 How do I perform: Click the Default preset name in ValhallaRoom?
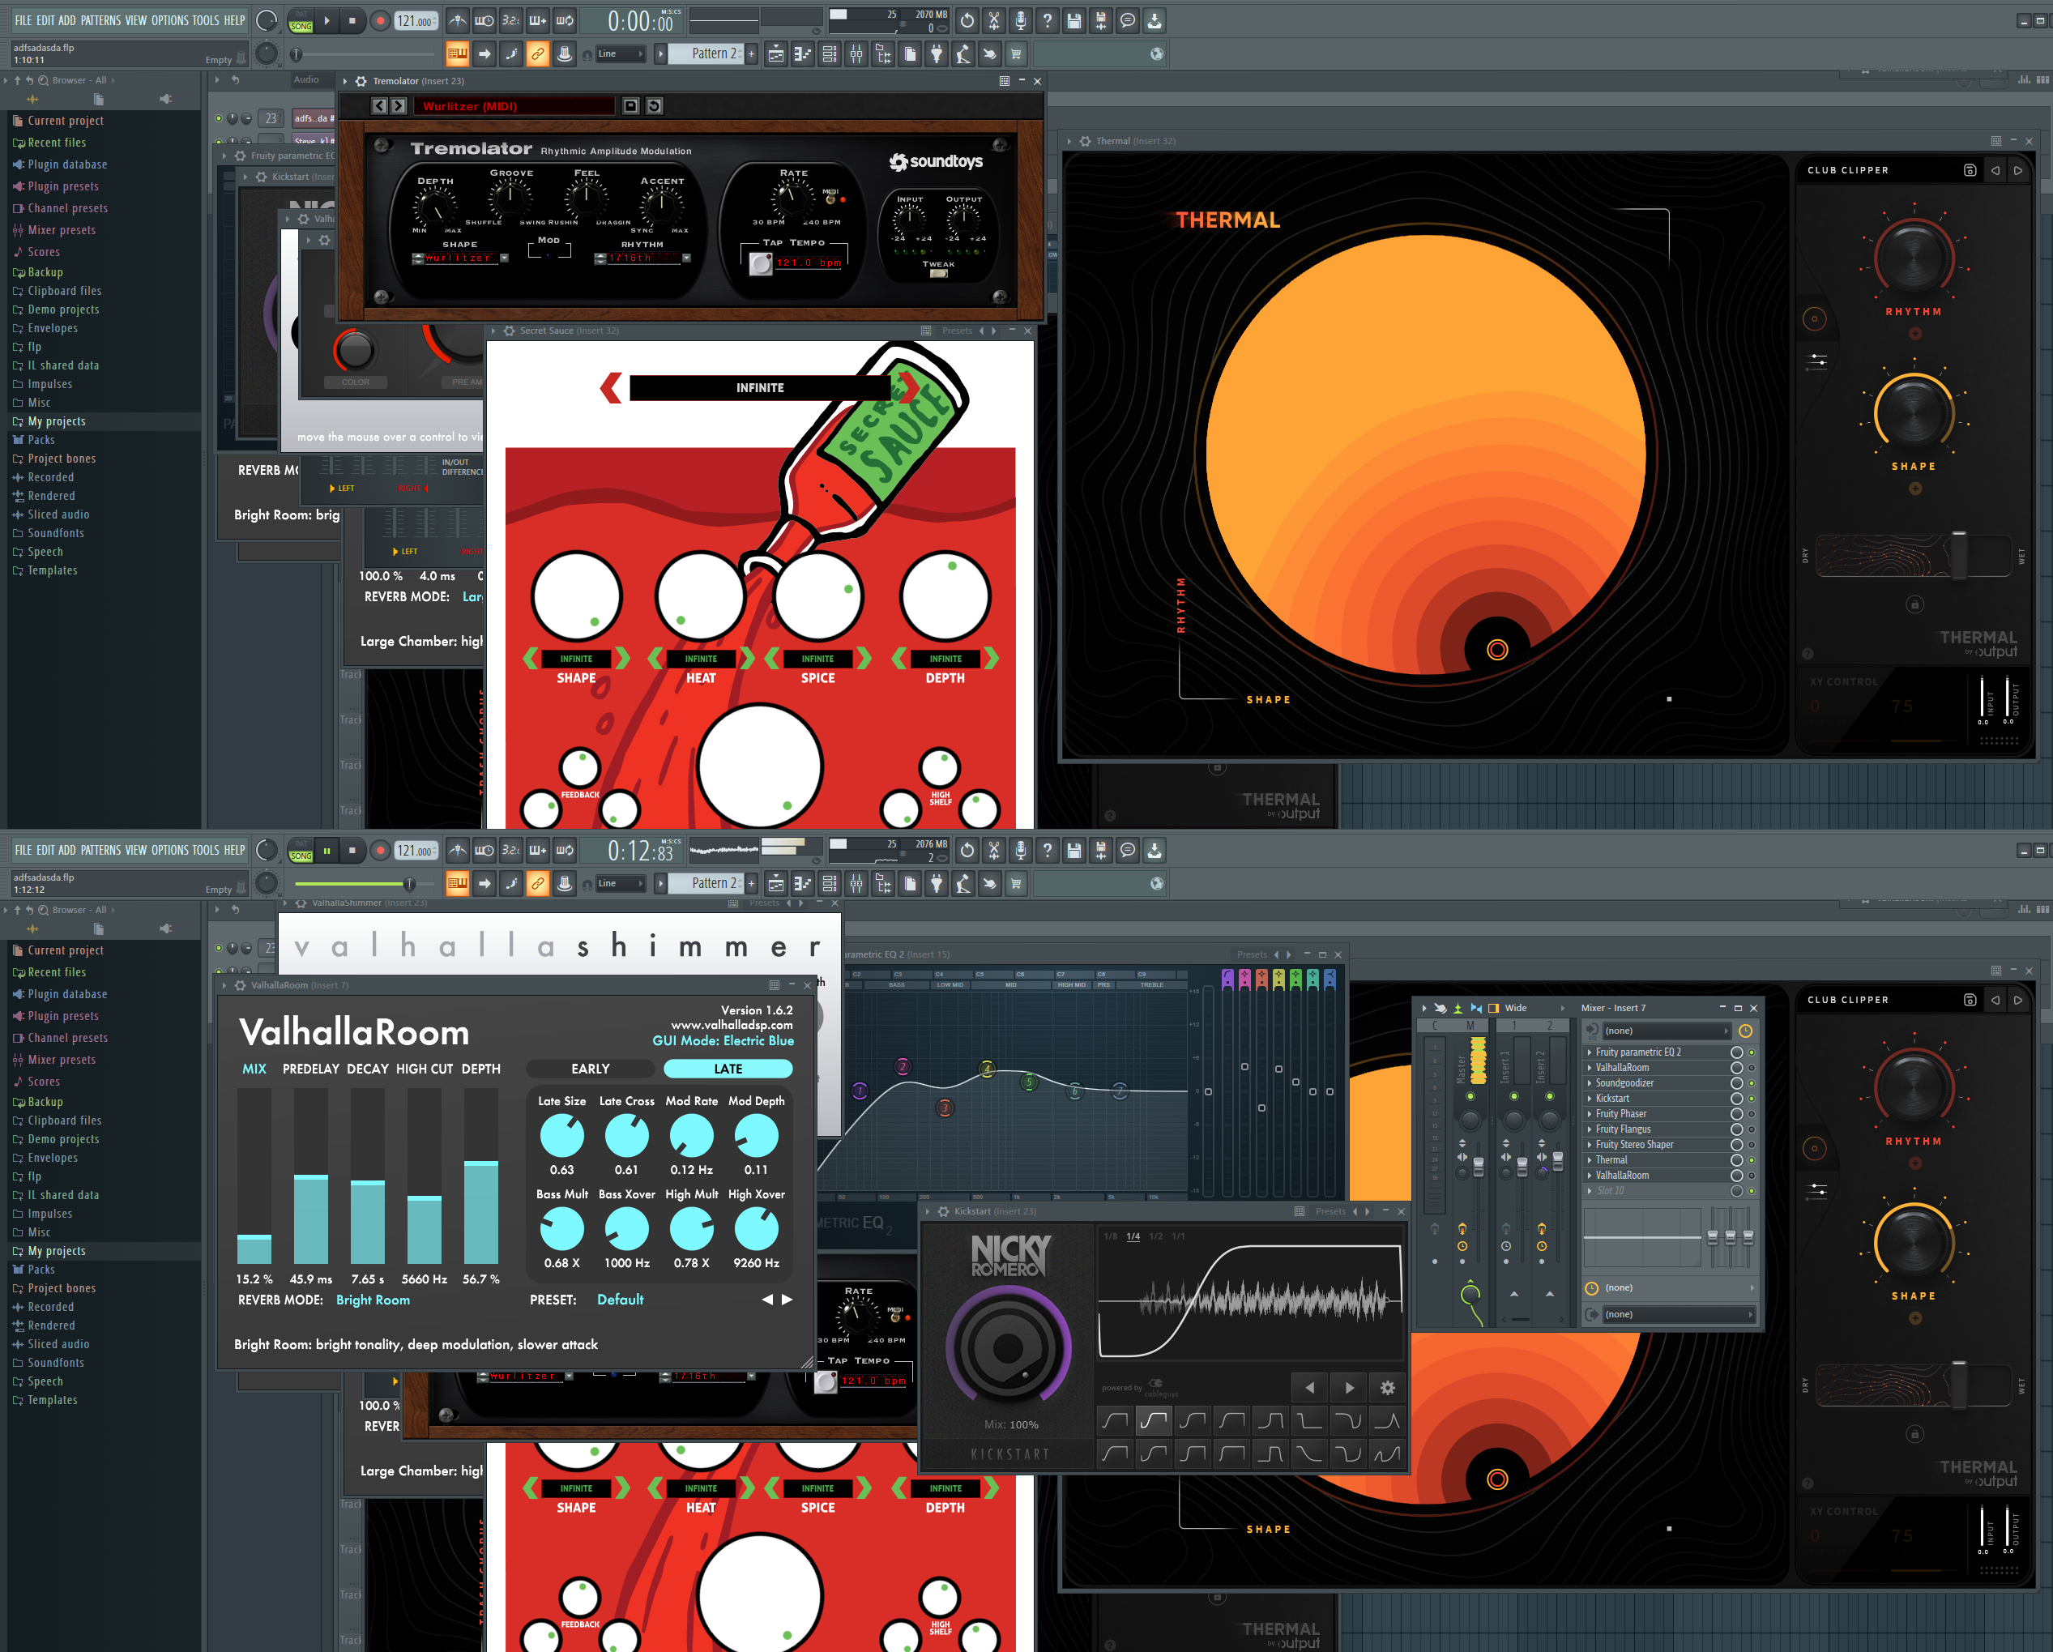[x=620, y=1300]
